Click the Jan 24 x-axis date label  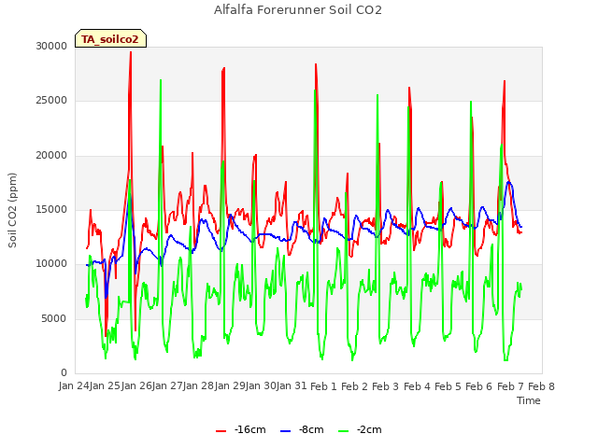click(74, 386)
